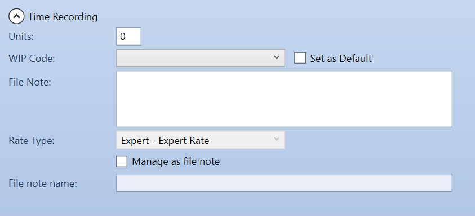The image size is (475, 216).
Task: Open the WIP Code dropdown
Action: 201,58
